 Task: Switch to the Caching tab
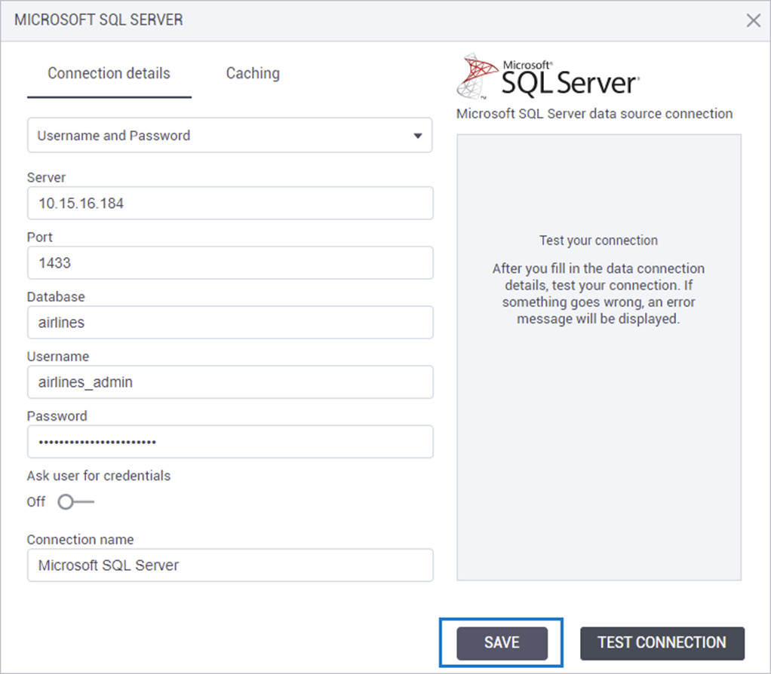252,73
